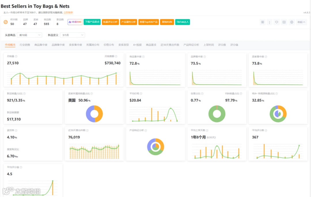Switch to the 所属地分布 tab
Screen dimensions: 311x197
pyautogui.click(x=93, y=45)
